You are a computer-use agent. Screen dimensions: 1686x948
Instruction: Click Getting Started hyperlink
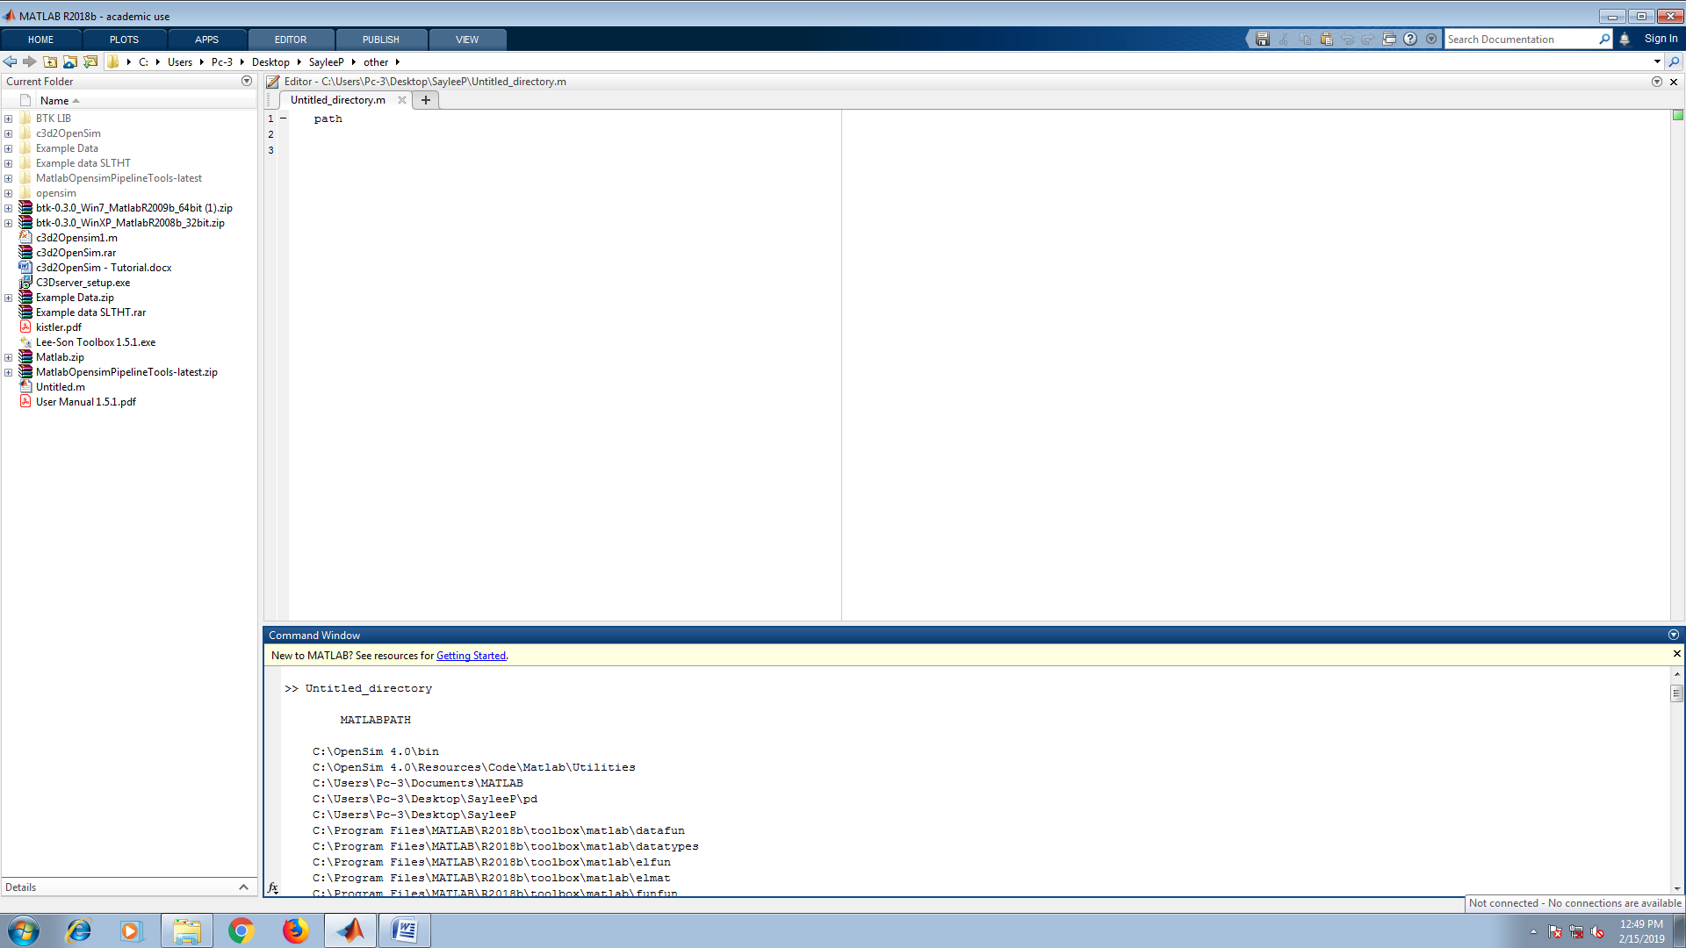470,655
